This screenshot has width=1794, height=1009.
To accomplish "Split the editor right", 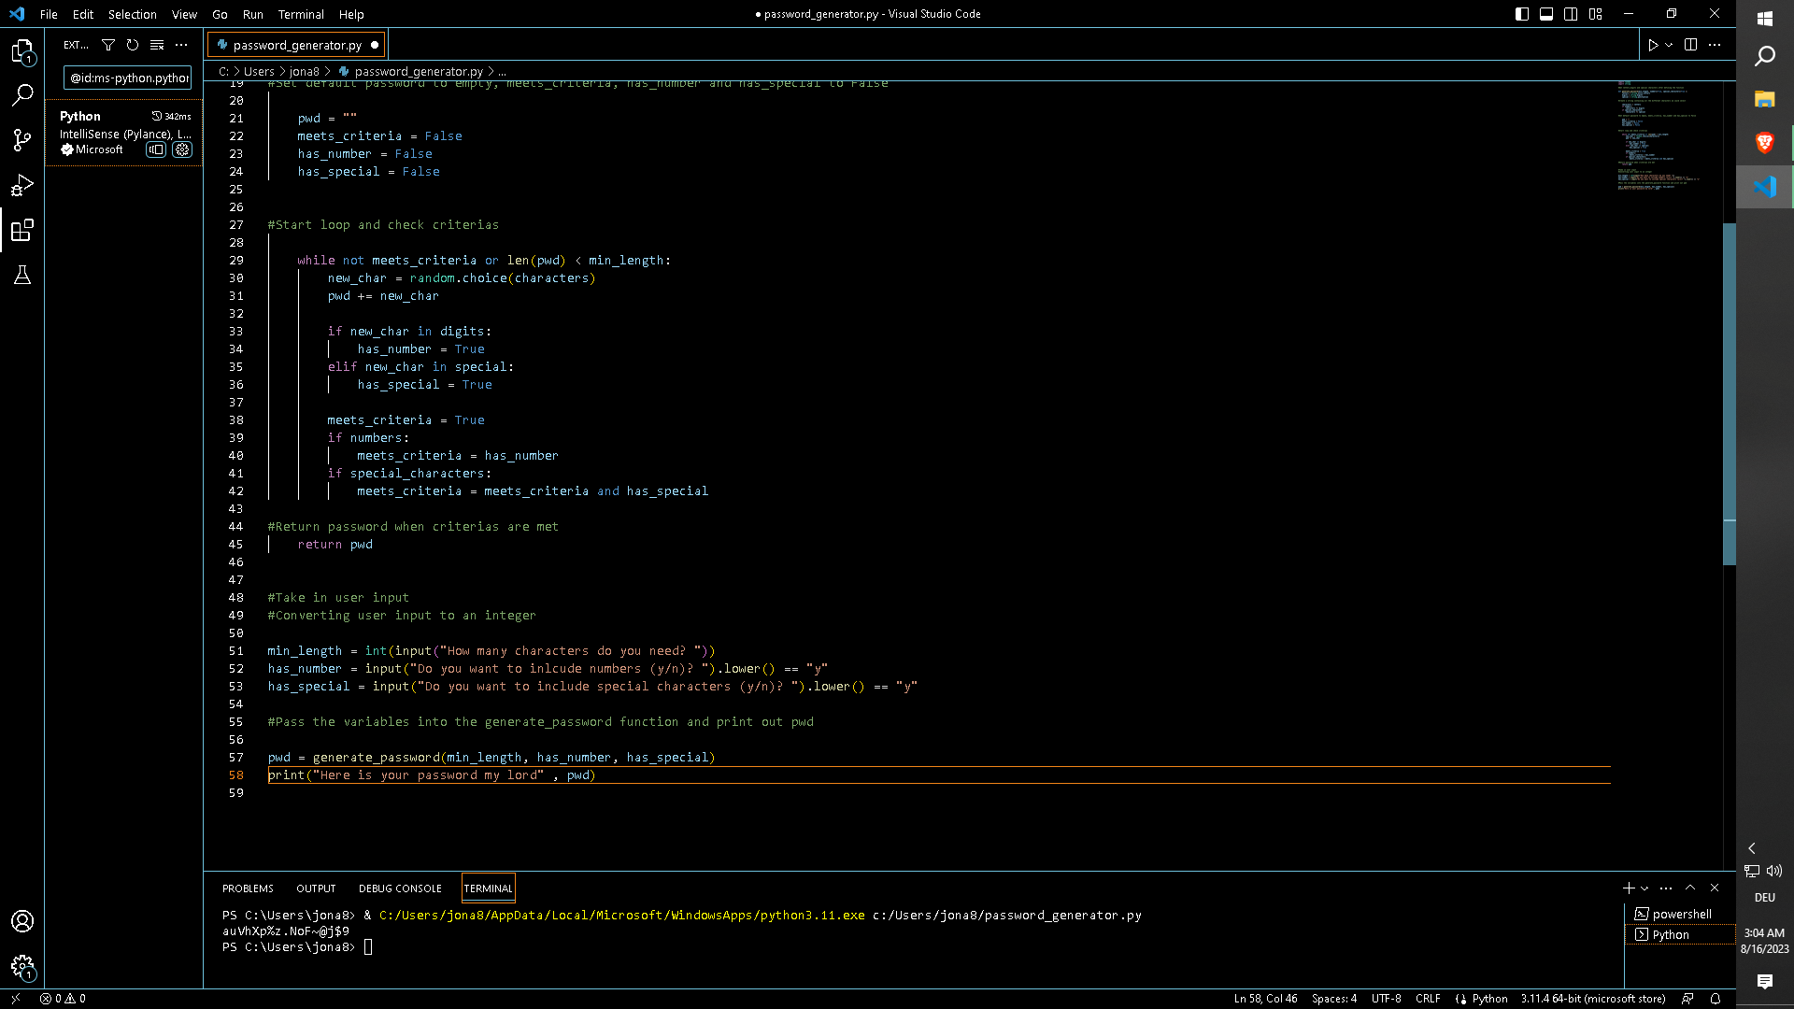I will tap(1690, 45).
